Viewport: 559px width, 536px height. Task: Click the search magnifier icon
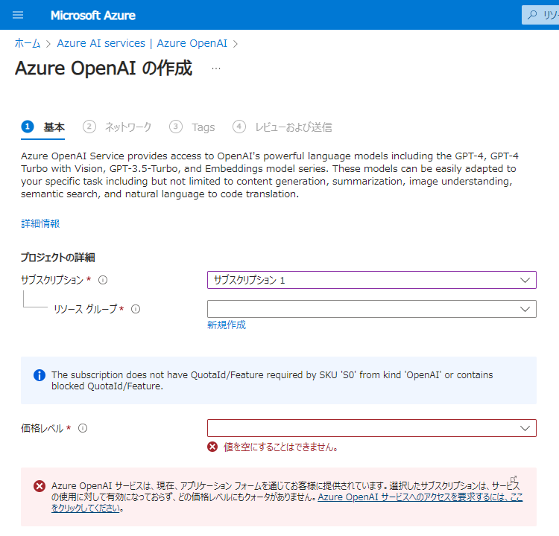tap(532, 15)
